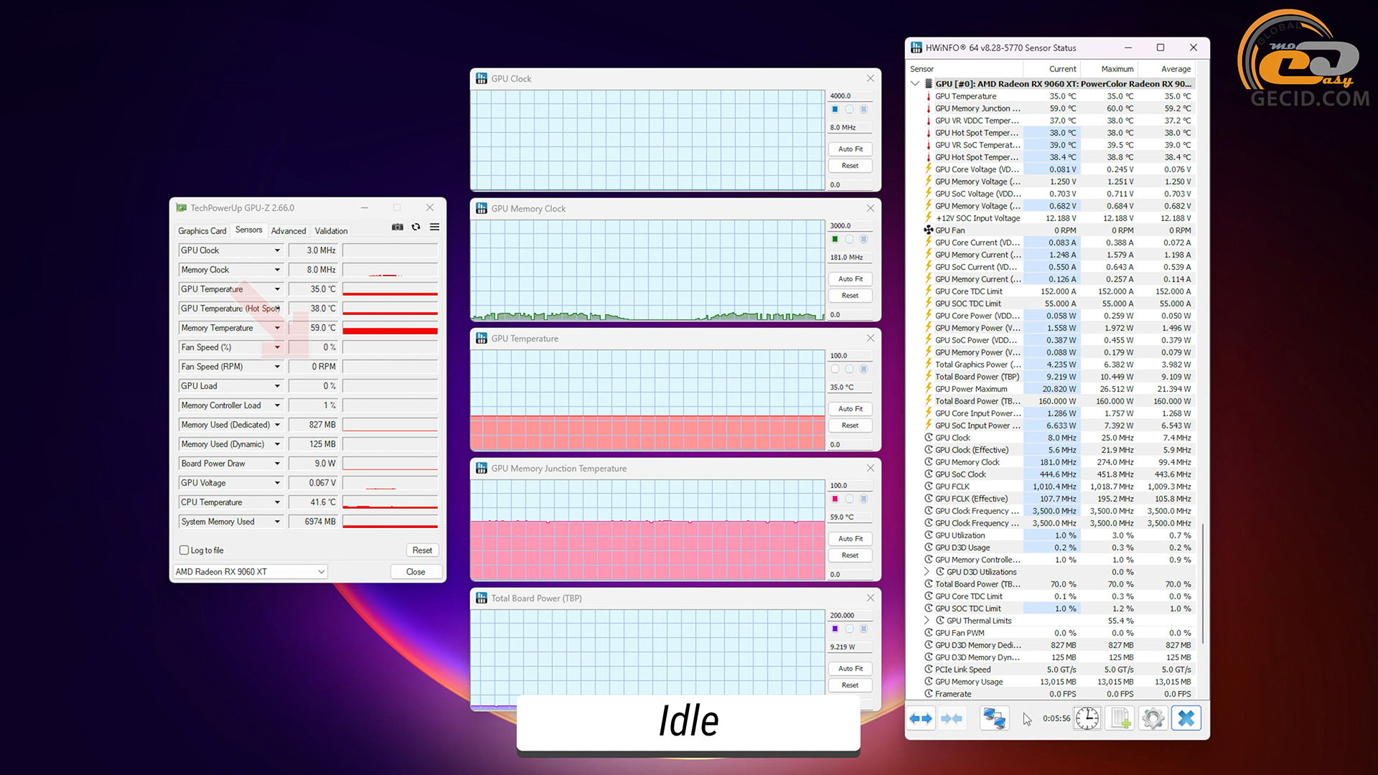Open the GPU Load sensor dropdown

[x=277, y=386]
